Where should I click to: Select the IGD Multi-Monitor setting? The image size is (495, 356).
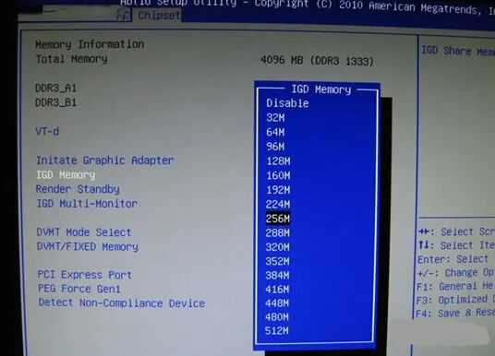click(87, 204)
